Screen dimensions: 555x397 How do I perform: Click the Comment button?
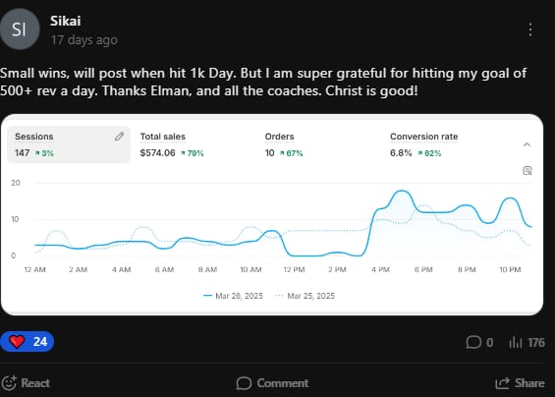click(272, 383)
